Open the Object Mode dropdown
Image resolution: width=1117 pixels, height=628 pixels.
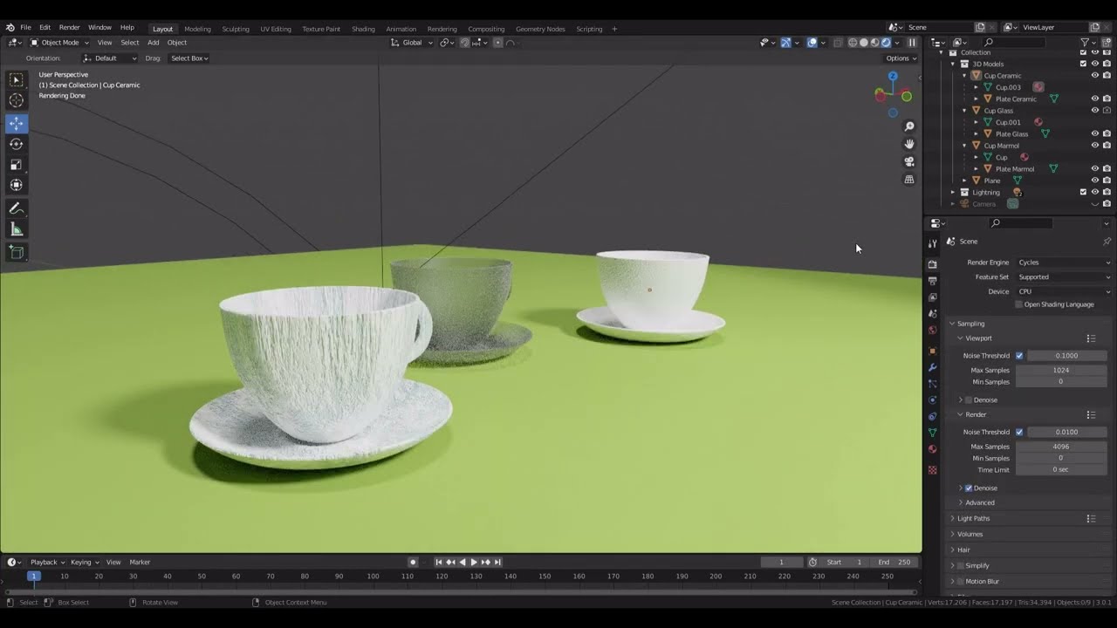[x=59, y=43]
